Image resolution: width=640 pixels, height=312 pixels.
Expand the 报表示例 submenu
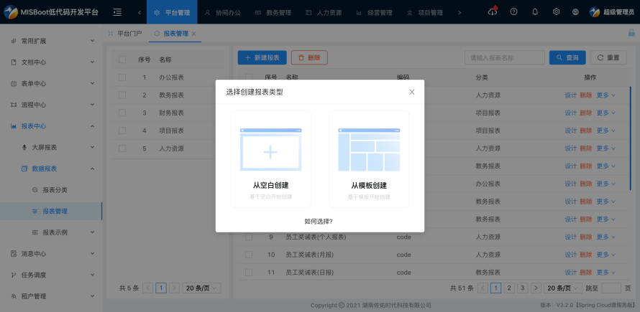(92, 232)
